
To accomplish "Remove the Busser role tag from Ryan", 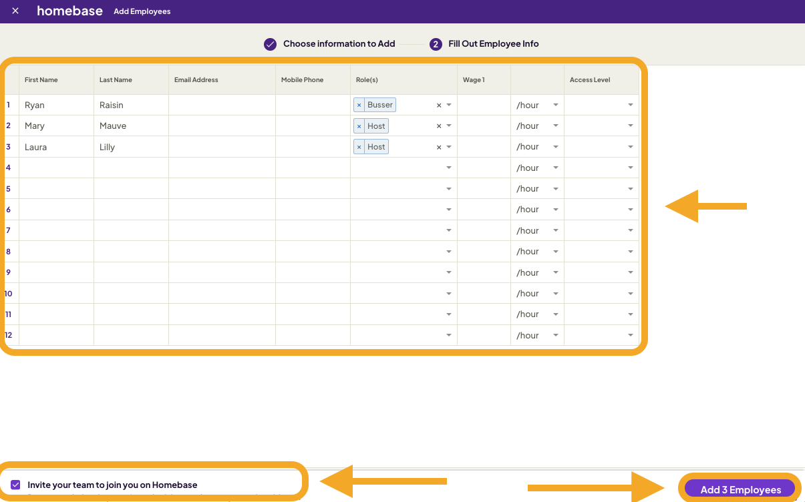I will click(x=359, y=105).
